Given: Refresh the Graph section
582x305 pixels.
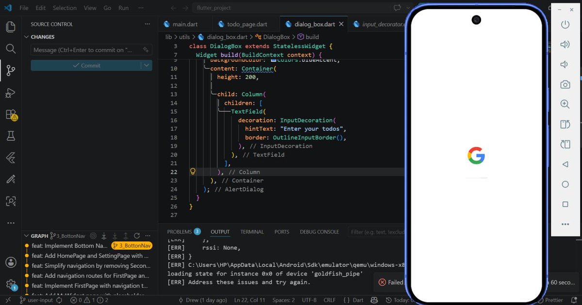Looking at the screenshot, I should [x=137, y=236].
